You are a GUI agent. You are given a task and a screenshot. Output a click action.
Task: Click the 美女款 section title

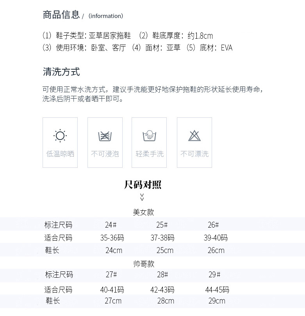143,212
